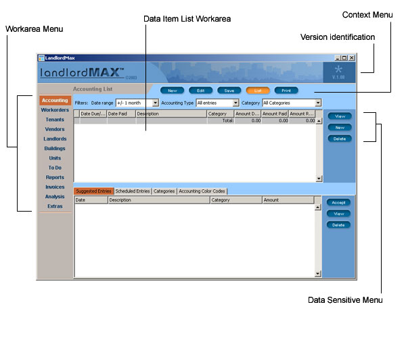Open the Landlords section
406x338 pixels.
coord(55,139)
